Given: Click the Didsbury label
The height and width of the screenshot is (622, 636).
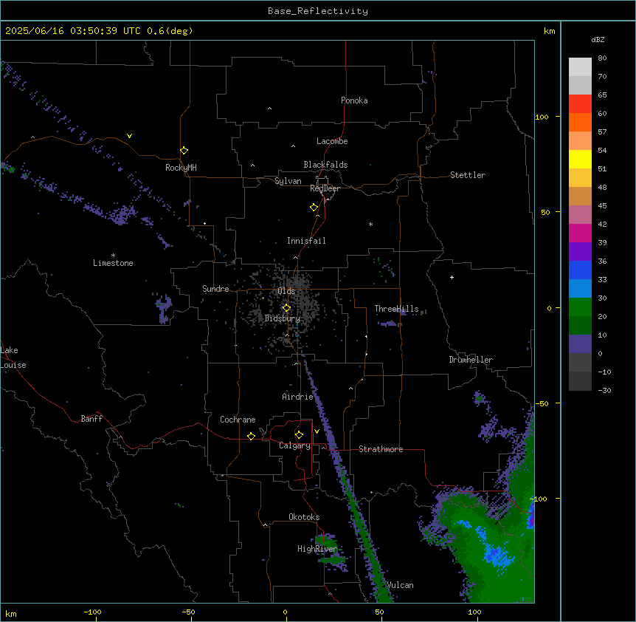Looking at the screenshot, I should click(x=282, y=318).
